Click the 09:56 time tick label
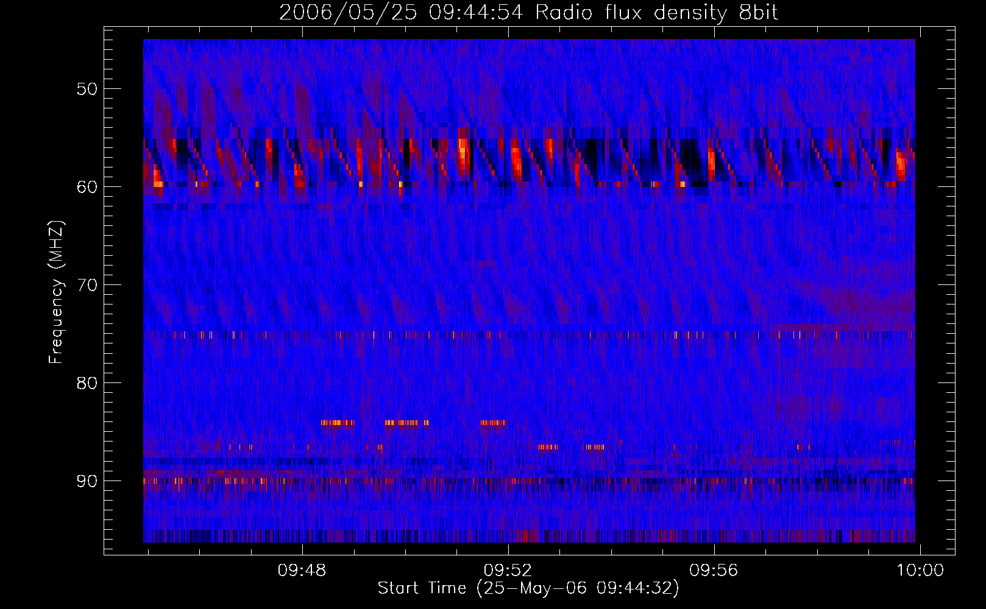Image resolution: width=986 pixels, height=609 pixels. pyautogui.click(x=714, y=571)
